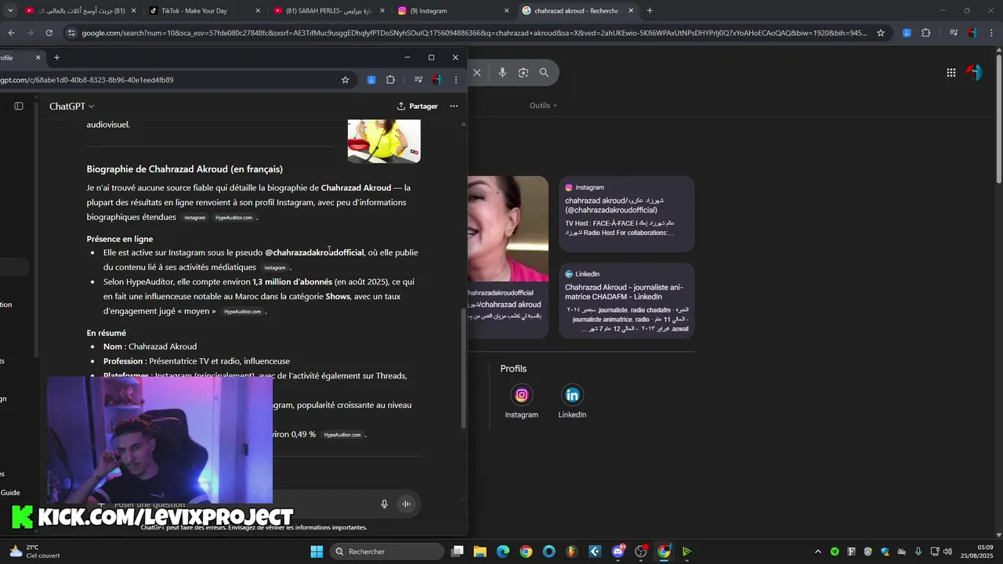Select the chahrazad akroud Recherche tab

(580, 11)
